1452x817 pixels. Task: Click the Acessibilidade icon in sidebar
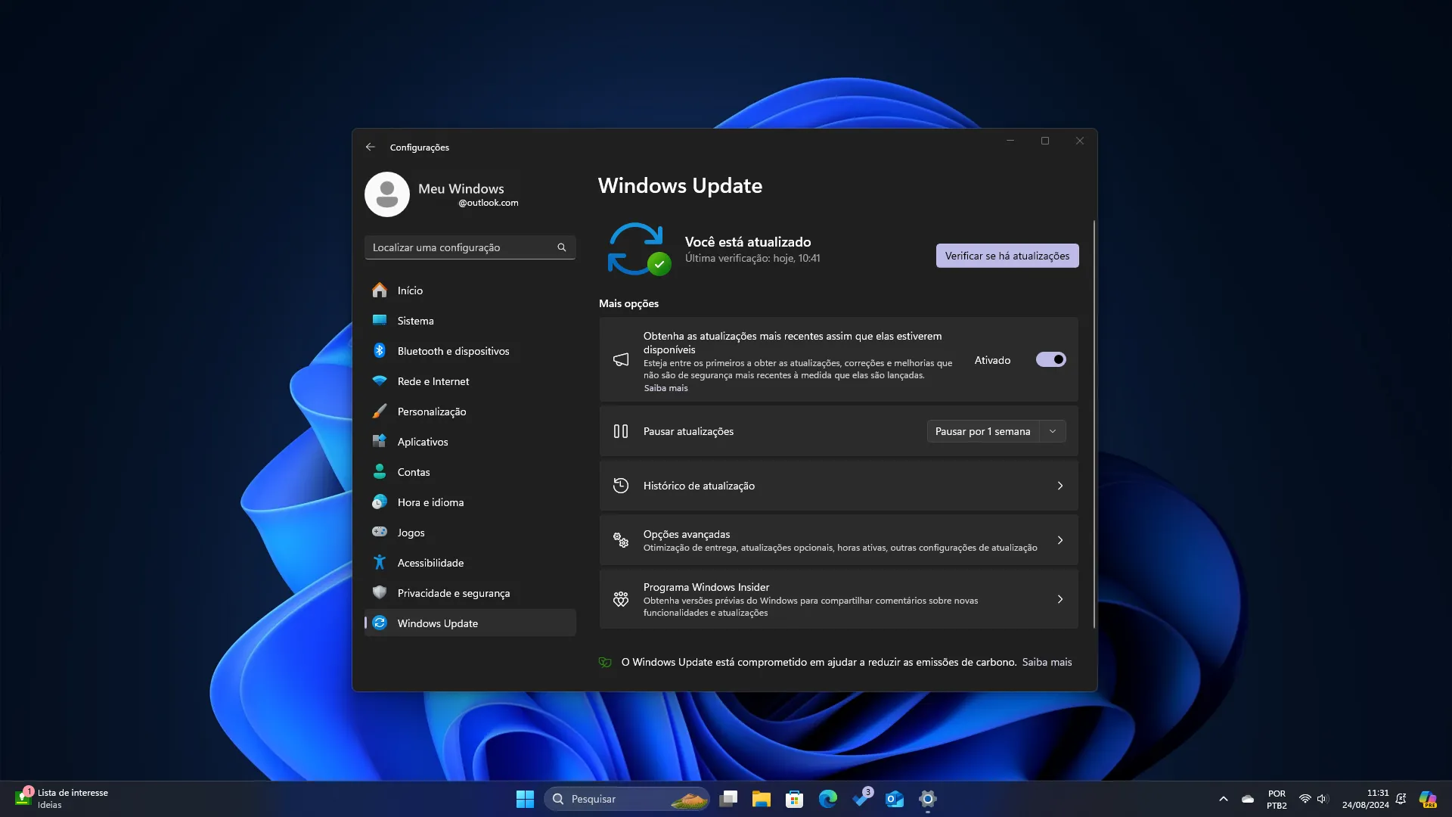click(x=378, y=561)
